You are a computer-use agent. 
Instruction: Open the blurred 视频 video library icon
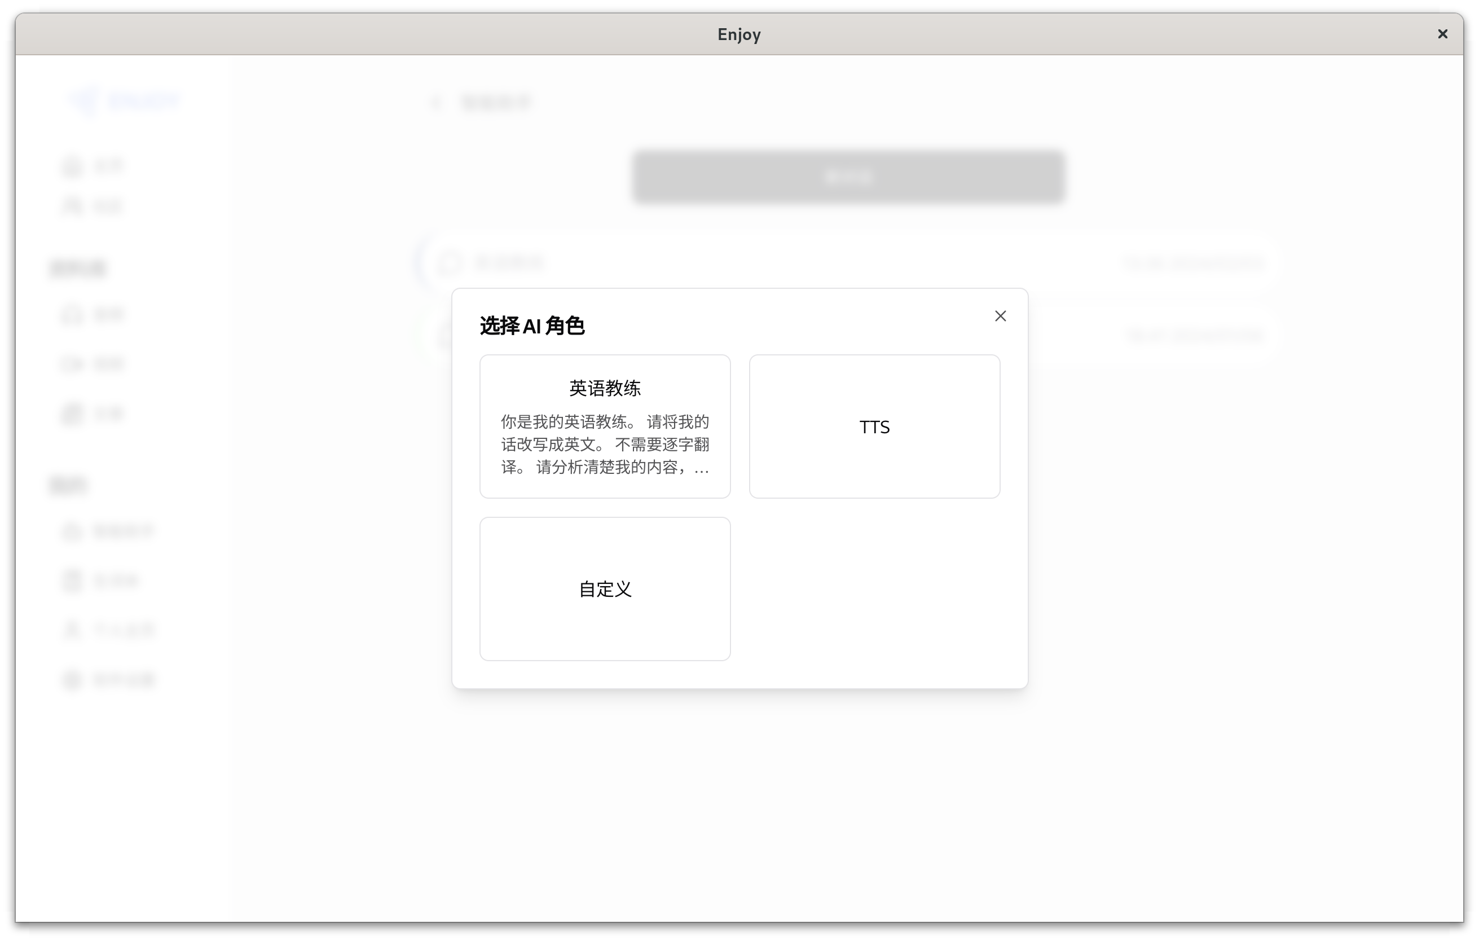click(72, 364)
